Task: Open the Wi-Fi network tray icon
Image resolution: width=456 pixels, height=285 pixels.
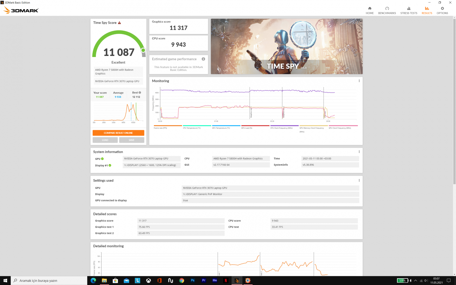Action: tap(421, 281)
